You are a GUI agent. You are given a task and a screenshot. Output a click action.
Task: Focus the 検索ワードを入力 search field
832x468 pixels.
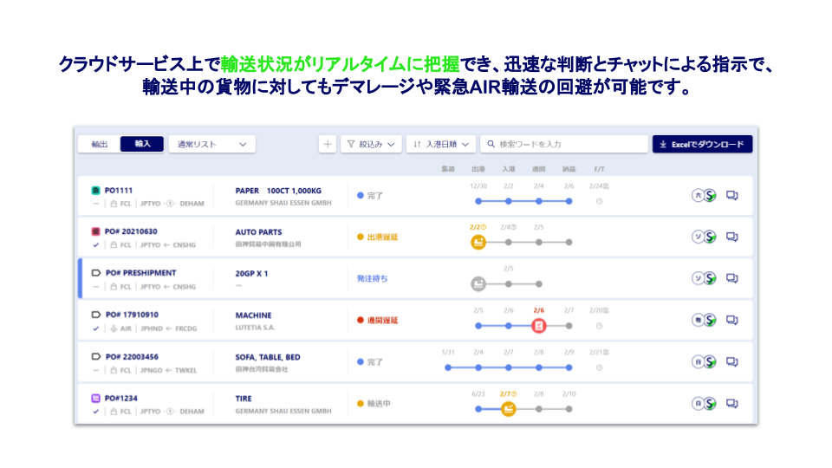(564, 145)
